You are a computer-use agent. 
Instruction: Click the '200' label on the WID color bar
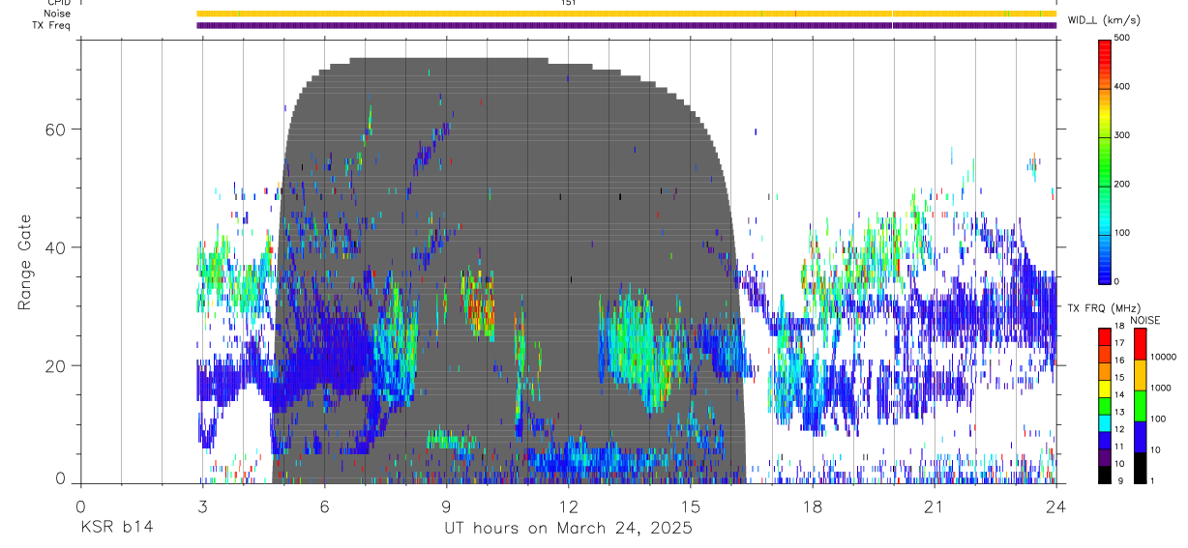point(1123,184)
